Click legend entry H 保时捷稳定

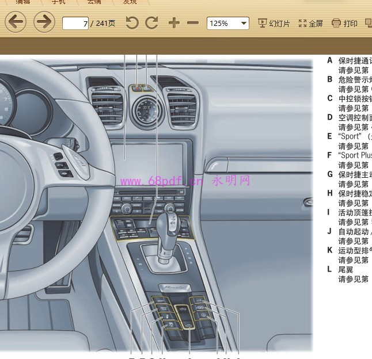tap(350, 193)
